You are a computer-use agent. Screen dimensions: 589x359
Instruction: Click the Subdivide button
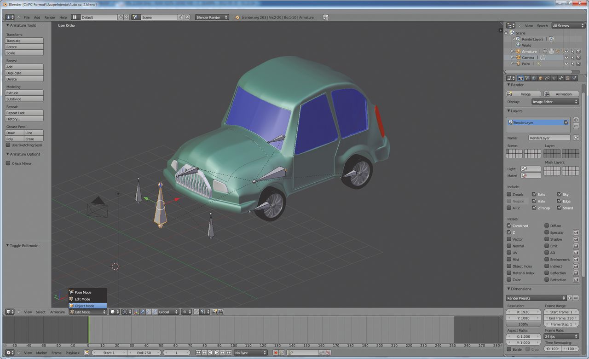pyautogui.click(x=24, y=99)
